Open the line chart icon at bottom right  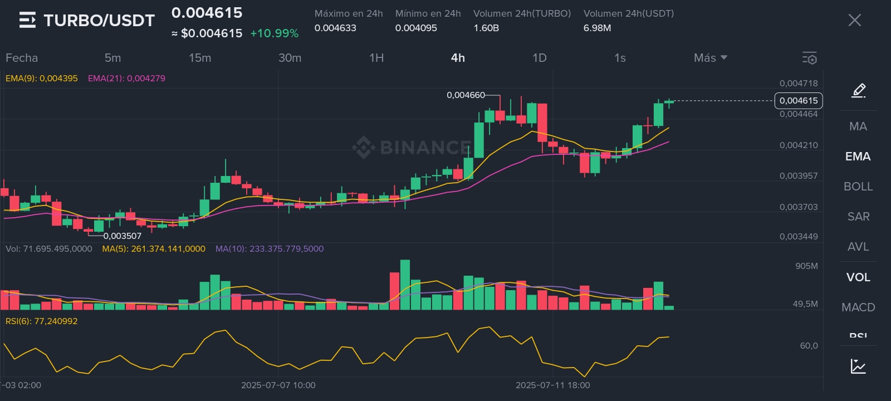858,366
